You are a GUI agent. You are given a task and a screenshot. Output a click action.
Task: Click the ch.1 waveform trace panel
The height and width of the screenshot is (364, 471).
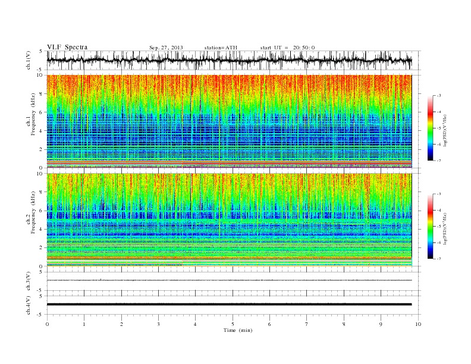tap(233, 60)
